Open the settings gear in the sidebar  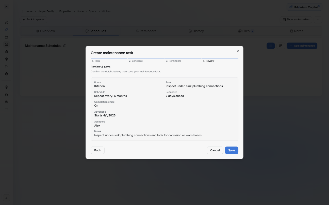(x=6, y=94)
